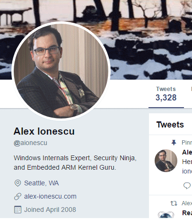
Task: Click the 3,328 tweet count number
Action: [166, 98]
